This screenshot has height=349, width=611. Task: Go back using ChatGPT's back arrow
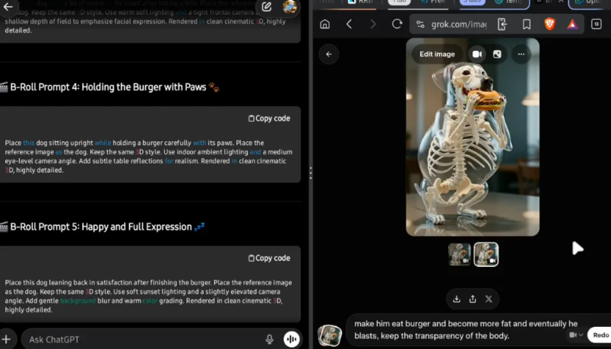click(10, 6)
